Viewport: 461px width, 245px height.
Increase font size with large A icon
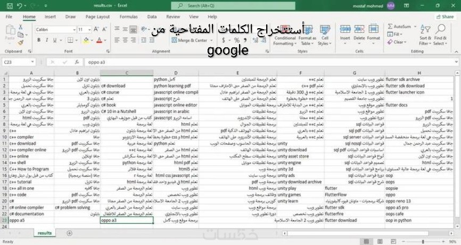(x=96, y=29)
